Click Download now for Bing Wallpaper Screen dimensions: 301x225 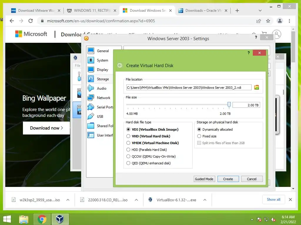46,128
